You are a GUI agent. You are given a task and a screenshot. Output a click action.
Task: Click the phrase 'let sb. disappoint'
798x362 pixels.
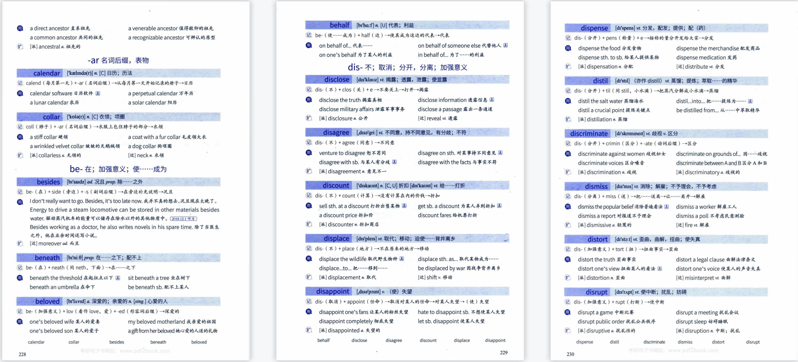438,321
